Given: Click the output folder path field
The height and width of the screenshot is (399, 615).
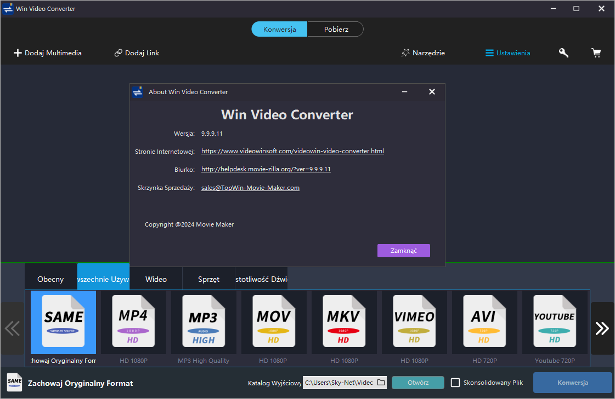Looking at the screenshot, I should [339, 383].
